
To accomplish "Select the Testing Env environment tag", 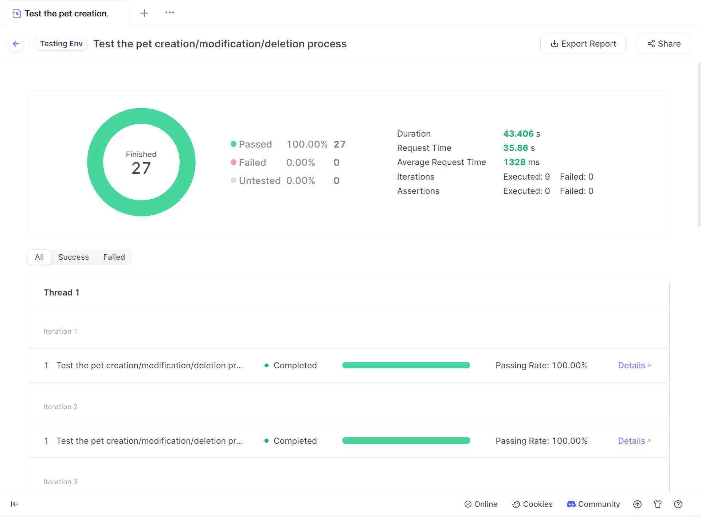I will click(61, 44).
